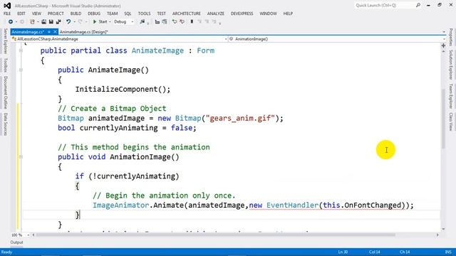
Task: Close the AnimateImage.cs tab with X
Action: 55,32
